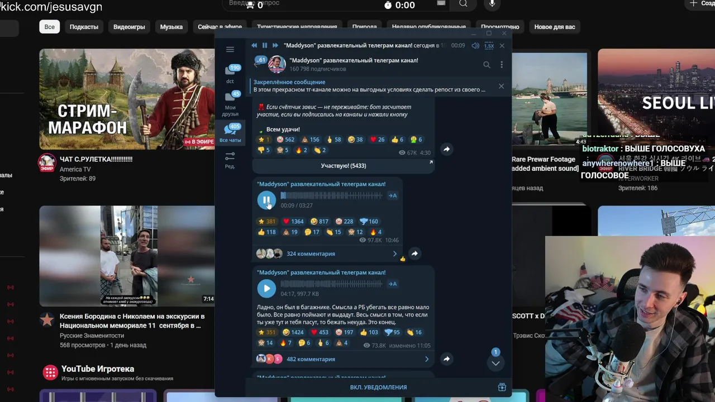Forward the giveaway message with share arrow
715x402 pixels.
point(446,149)
